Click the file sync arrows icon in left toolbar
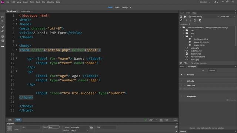Image resolution: width=237 pixels, height=133 pixels. point(3,21)
